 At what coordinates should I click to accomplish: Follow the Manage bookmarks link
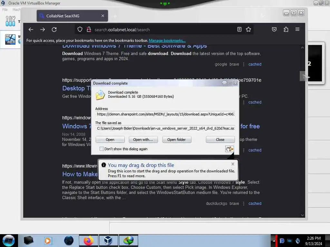[167, 41]
